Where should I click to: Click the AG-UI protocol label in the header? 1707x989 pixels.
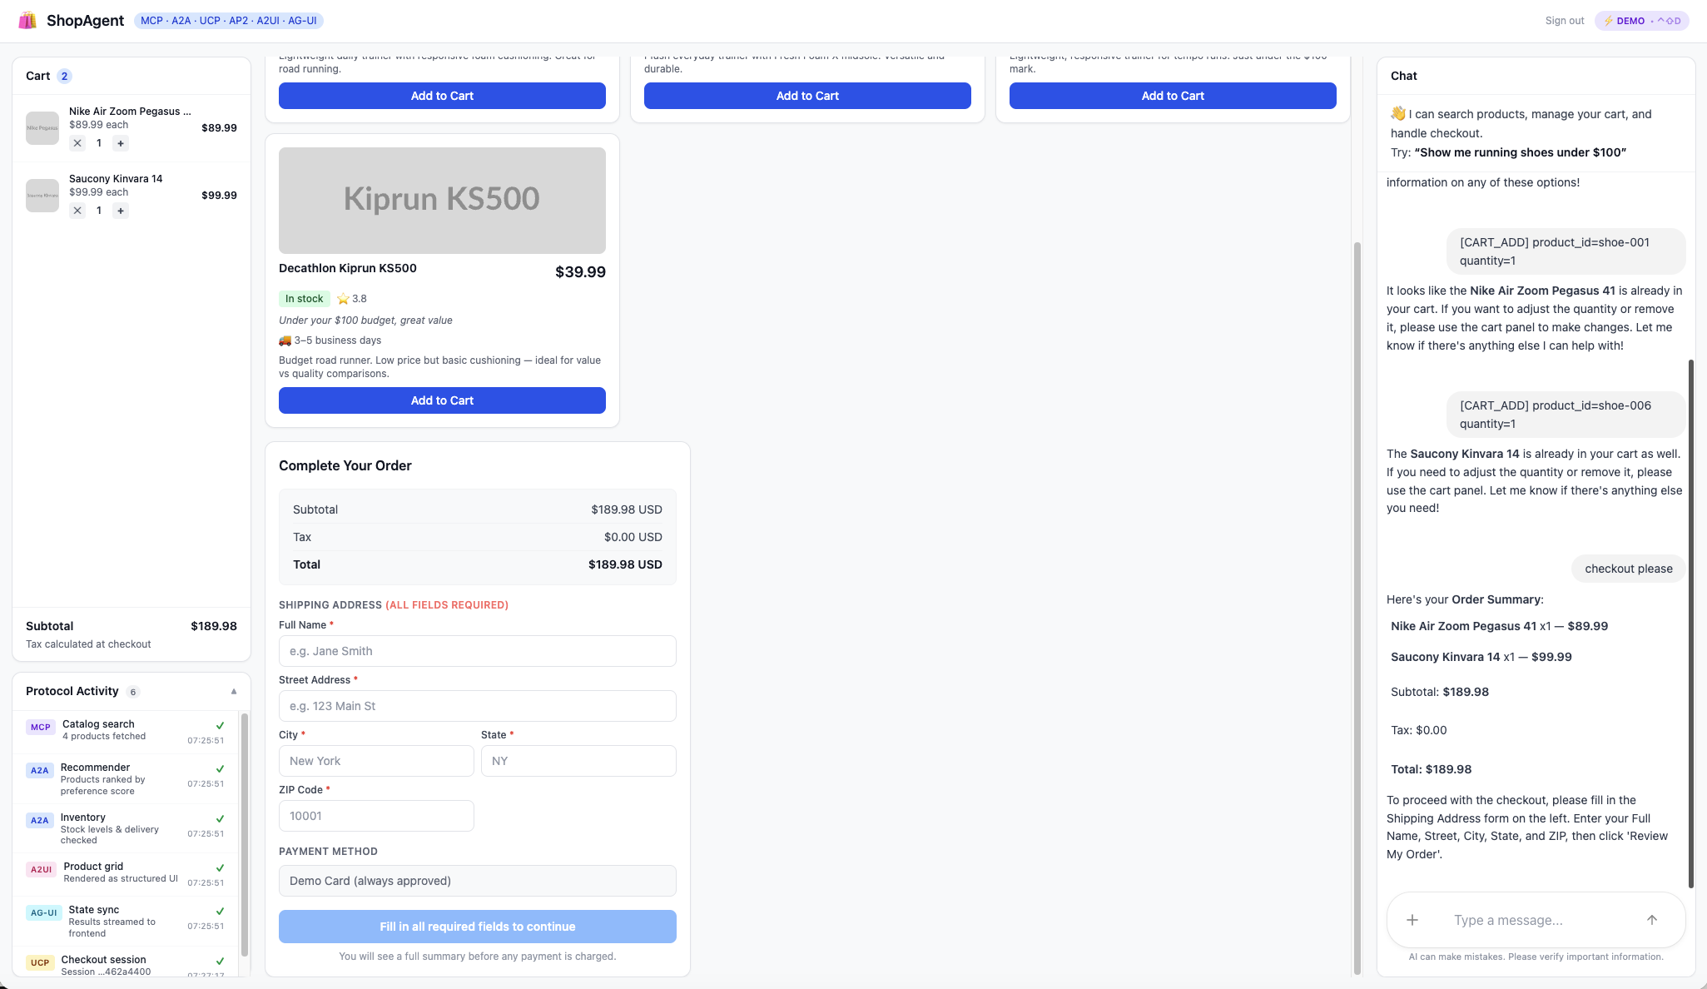coord(302,20)
